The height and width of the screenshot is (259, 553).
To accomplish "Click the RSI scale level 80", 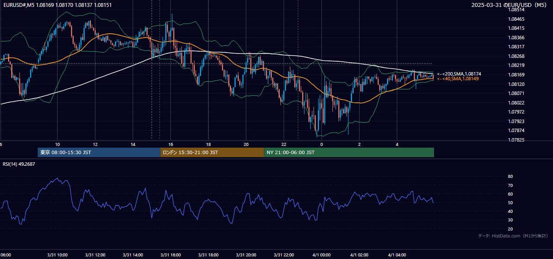I will 511,177.
